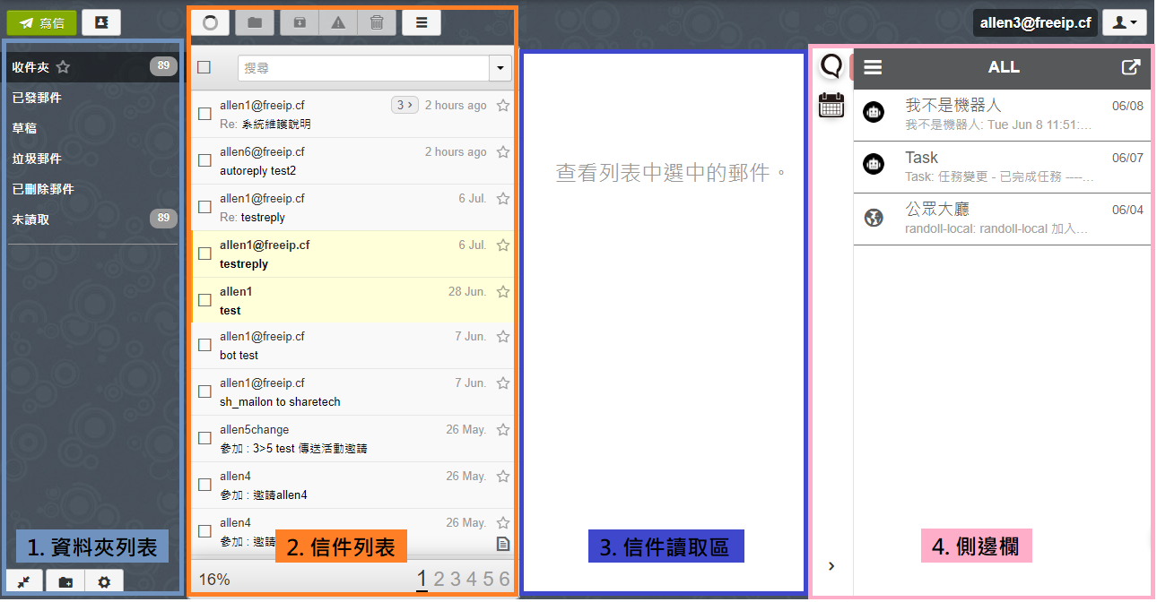
Task: Open the 垃圾郵件 spam folder
Action: [x=37, y=159]
